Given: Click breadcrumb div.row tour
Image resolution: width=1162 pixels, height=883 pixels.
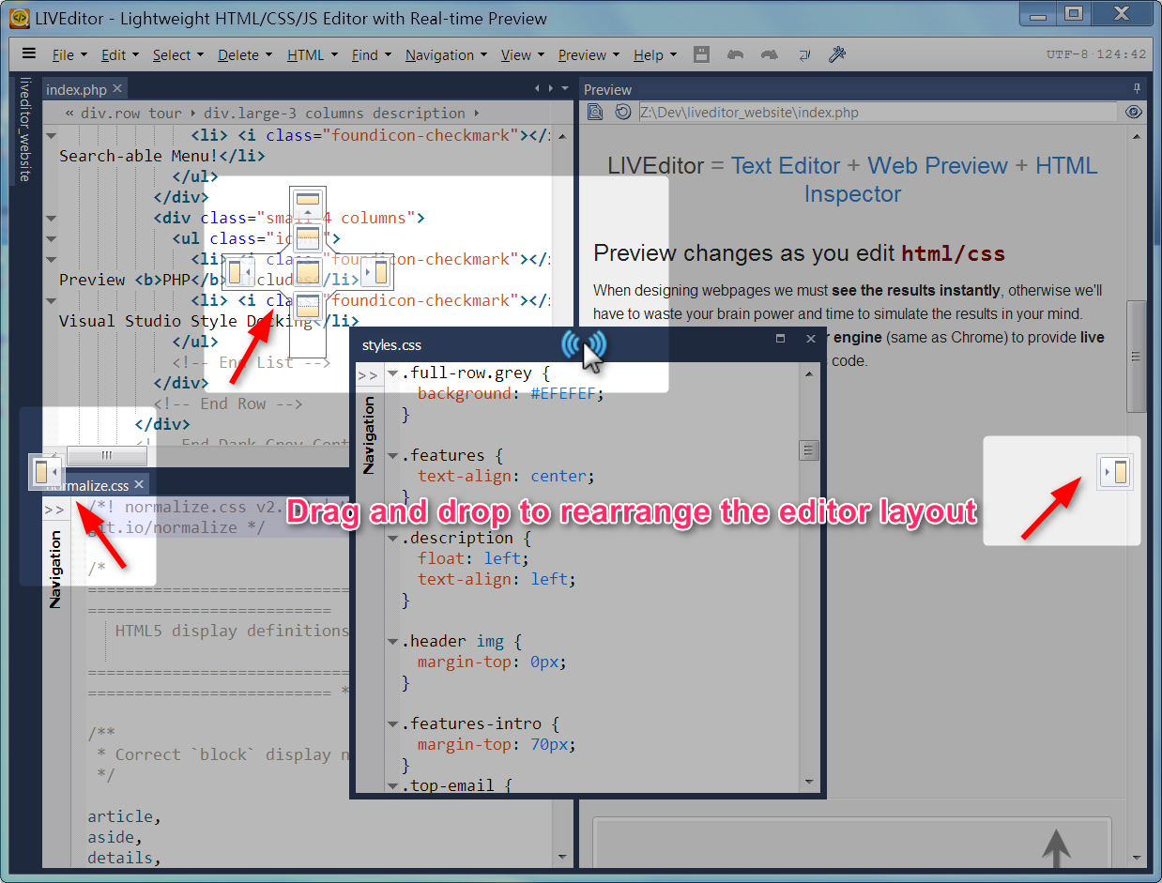Looking at the screenshot, I should pos(131,113).
